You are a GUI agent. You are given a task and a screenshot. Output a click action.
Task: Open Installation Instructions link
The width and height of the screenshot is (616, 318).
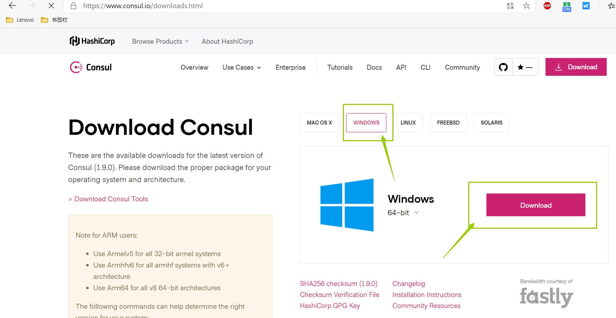(x=427, y=295)
